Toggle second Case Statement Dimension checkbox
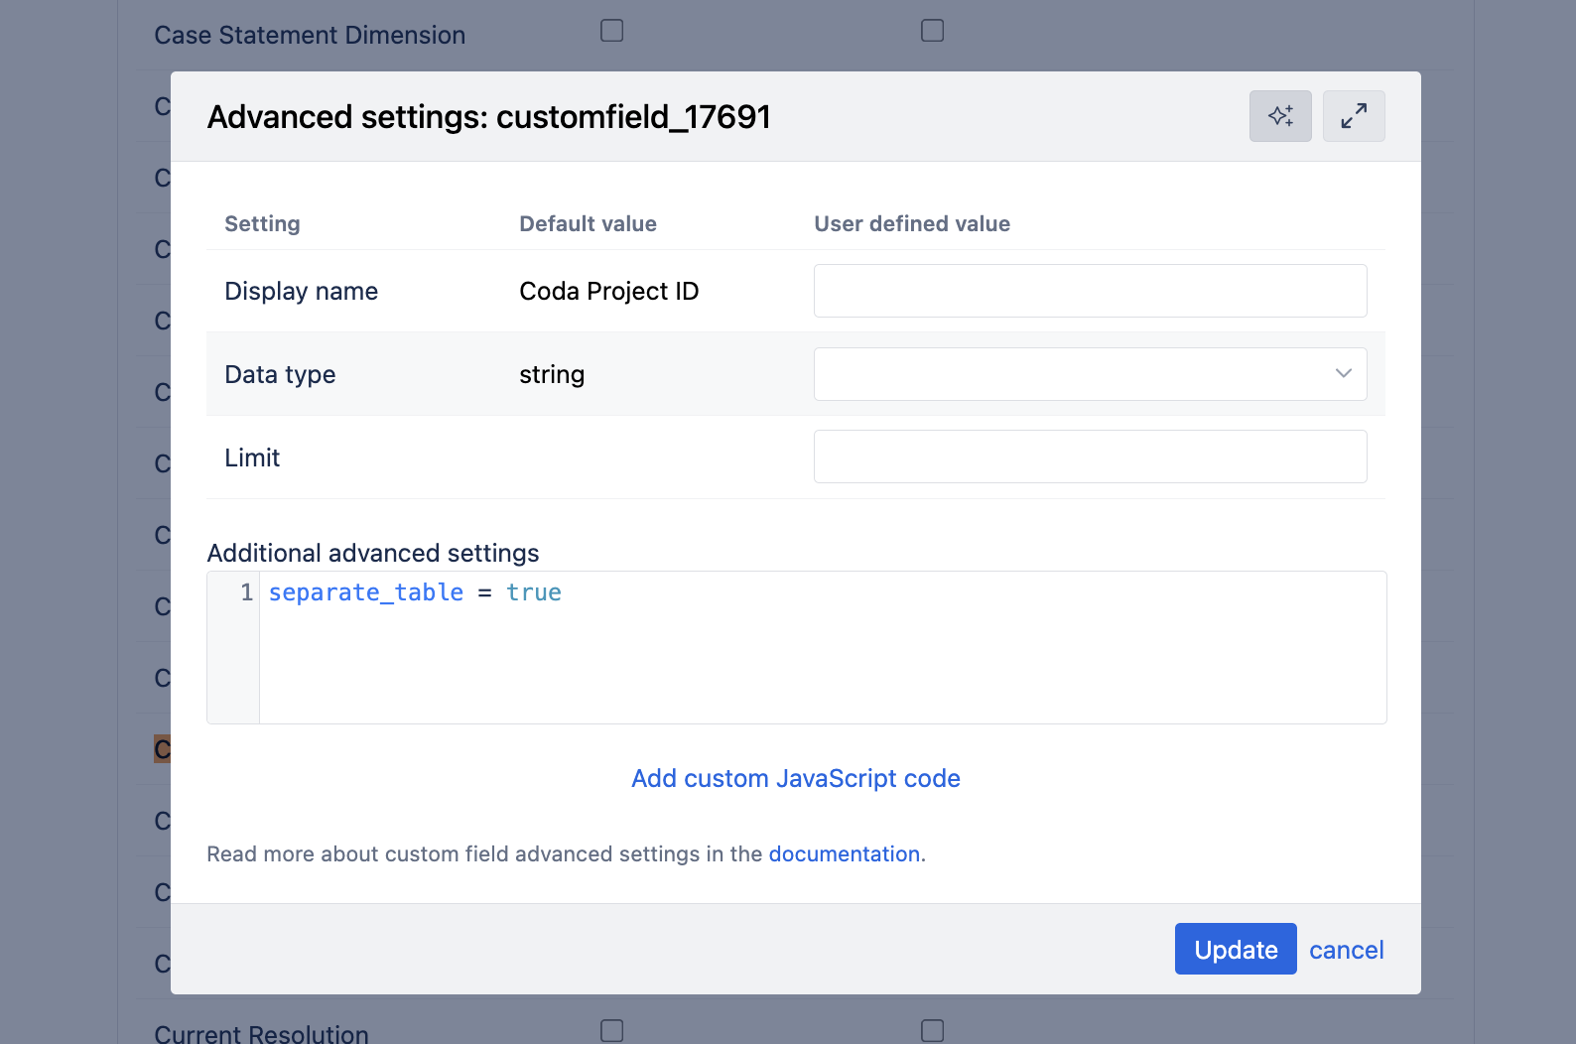Viewport: 1576px width, 1044px height. [933, 31]
